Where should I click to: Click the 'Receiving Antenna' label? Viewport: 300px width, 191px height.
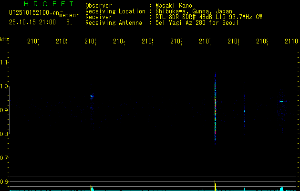(x=114, y=23)
